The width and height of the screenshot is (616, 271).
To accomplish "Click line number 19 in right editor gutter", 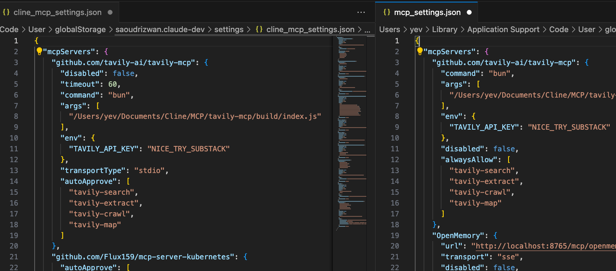I will tap(395, 235).
